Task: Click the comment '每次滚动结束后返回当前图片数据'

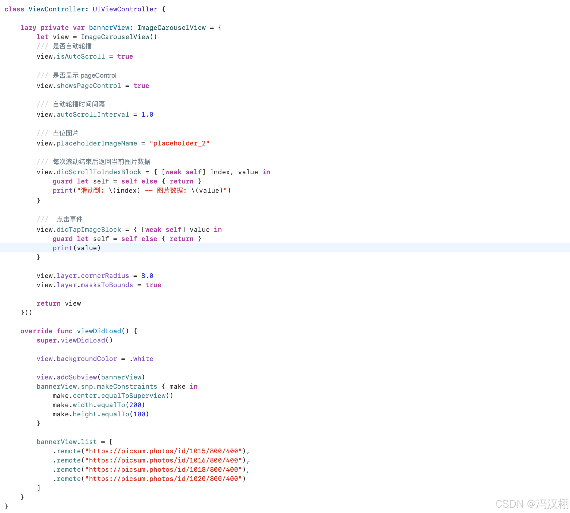Action: [x=102, y=161]
